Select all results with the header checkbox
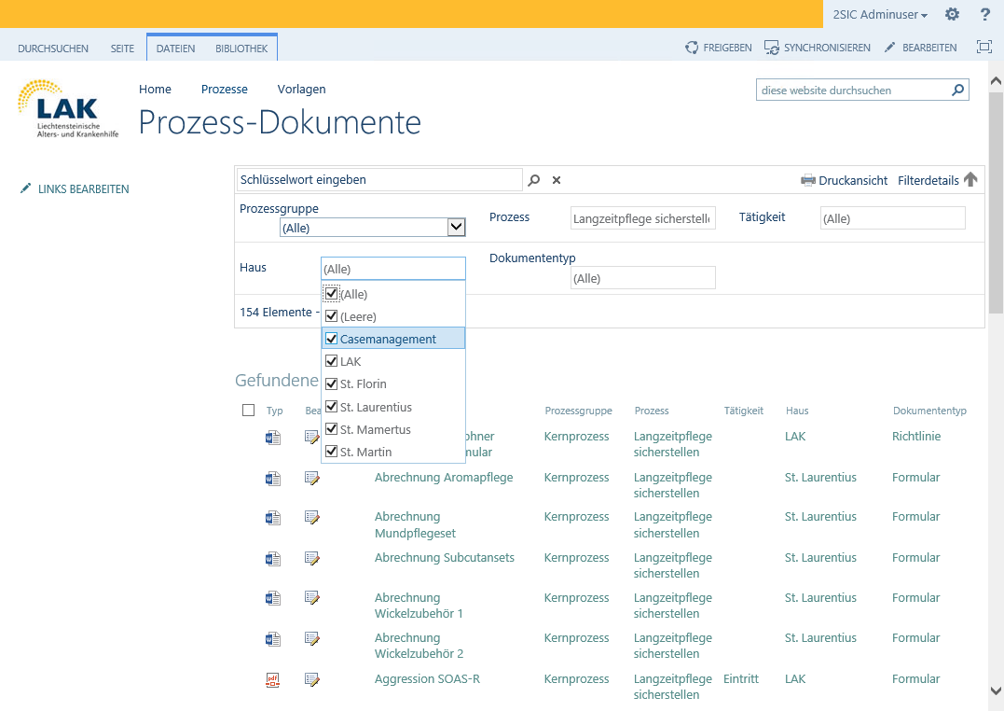The image size is (1004, 711). (x=247, y=410)
